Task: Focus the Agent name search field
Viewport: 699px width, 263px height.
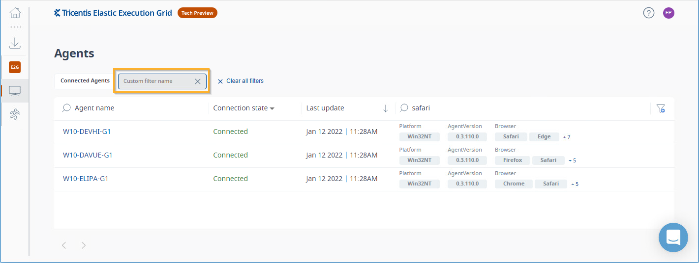Action: tap(133, 108)
